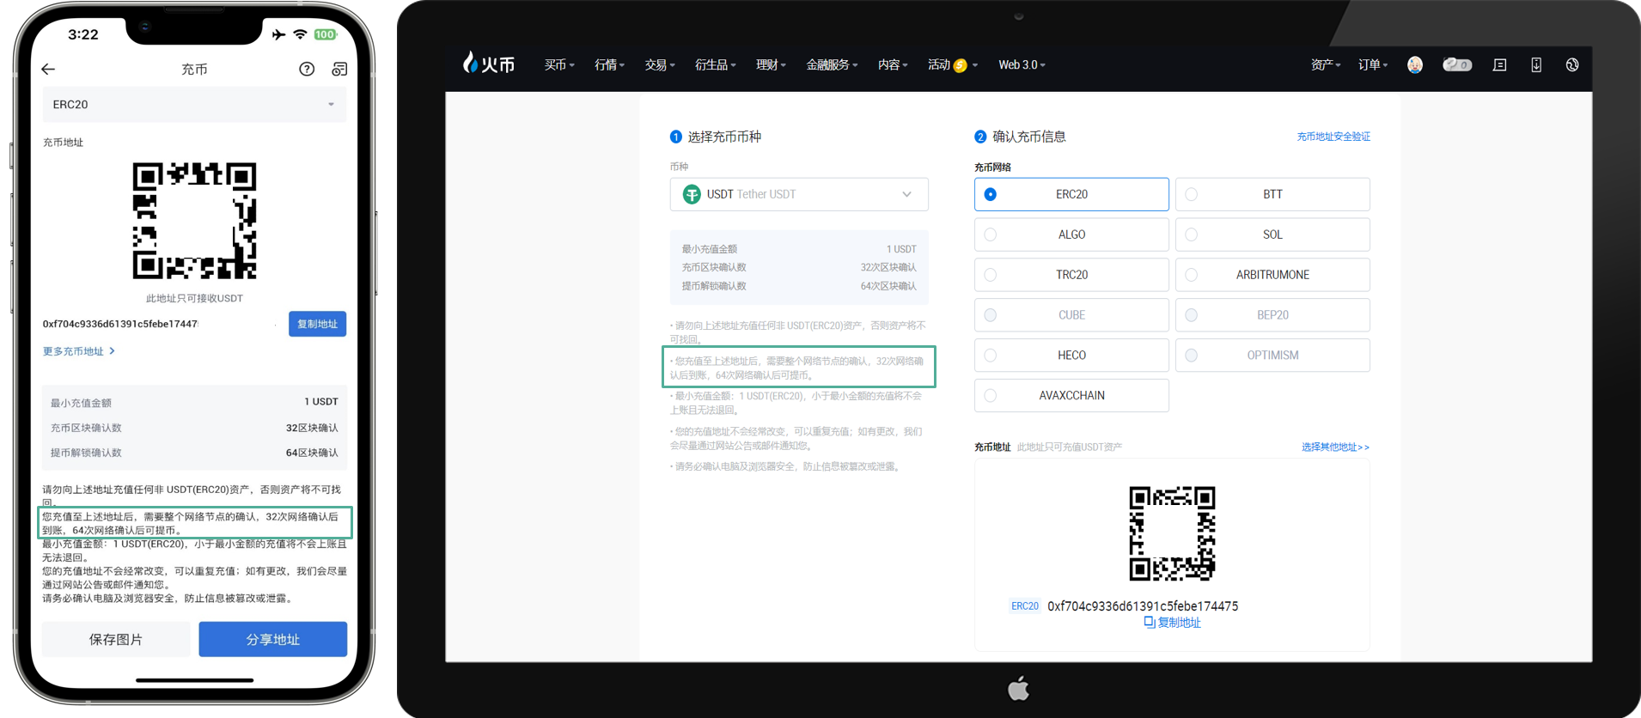Click the app download phone icon
This screenshot has height=718, width=1641.
click(x=1536, y=64)
